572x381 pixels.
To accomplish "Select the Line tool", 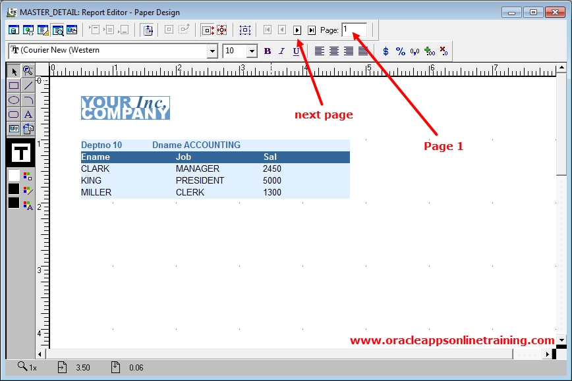I will point(28,86).
